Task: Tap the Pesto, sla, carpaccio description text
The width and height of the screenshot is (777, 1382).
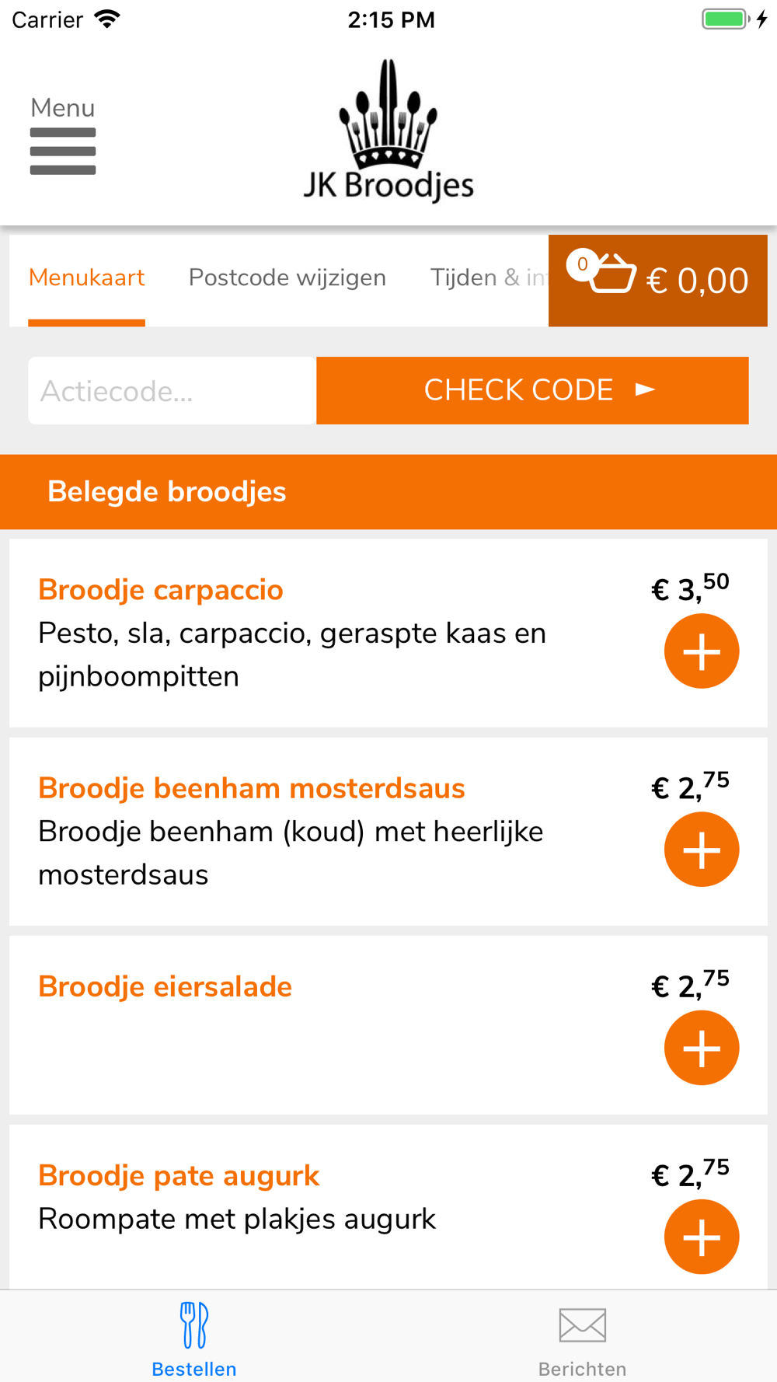Action: 292,654
